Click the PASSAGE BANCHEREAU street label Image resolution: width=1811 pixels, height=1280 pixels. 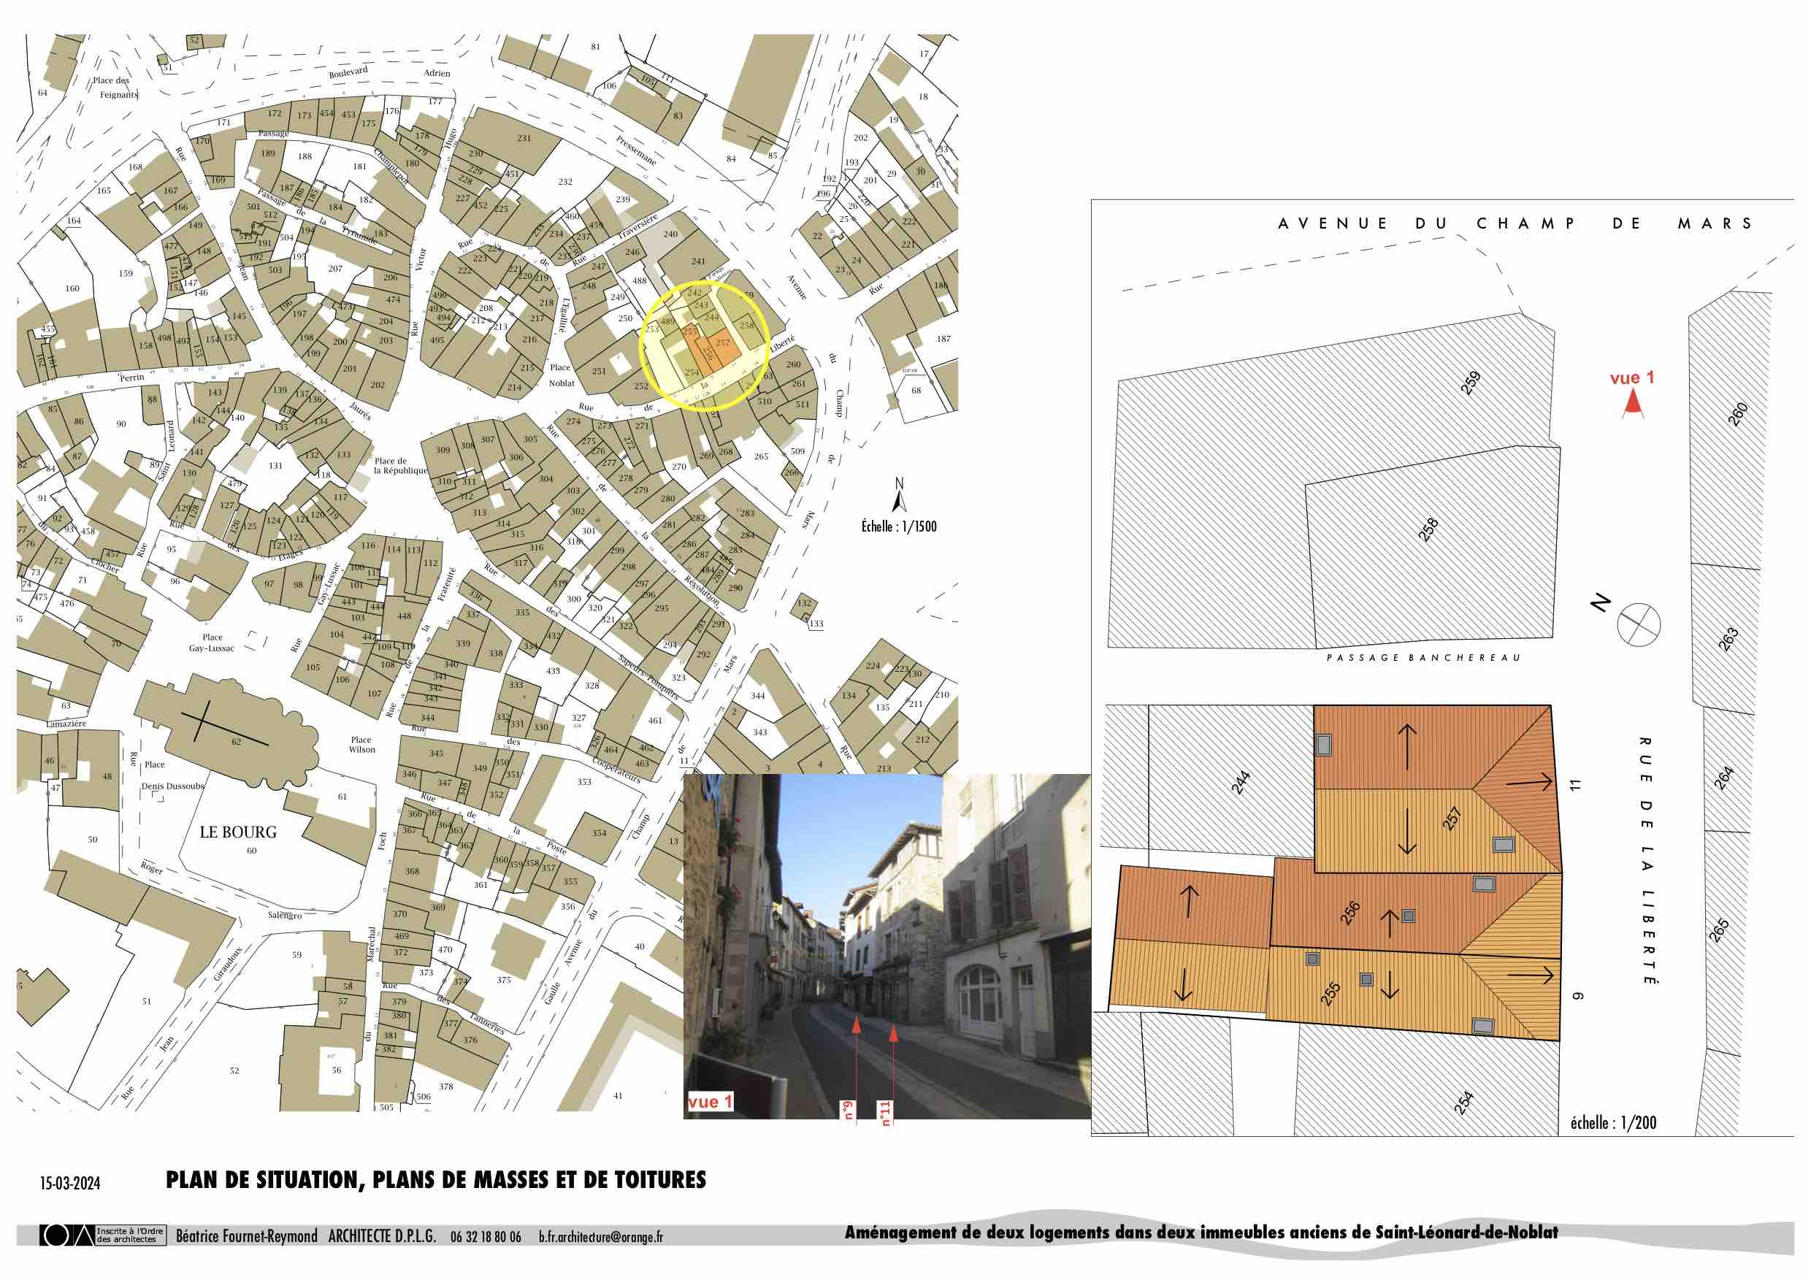[x=1423, y=658]
